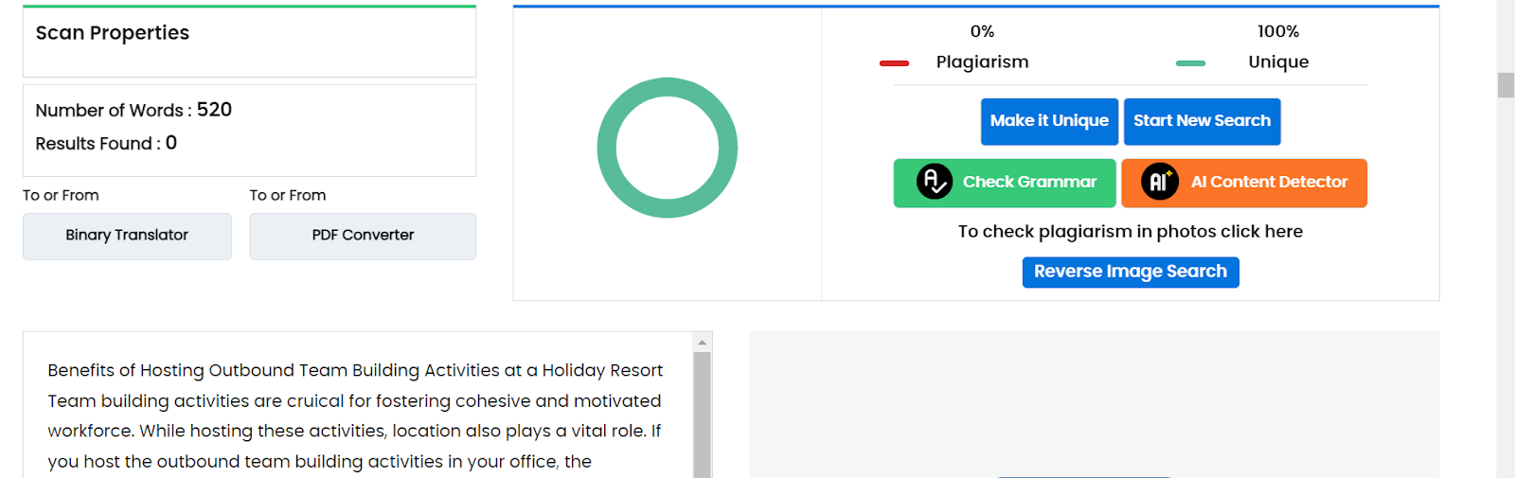Click the page scrollbar thumb
Viewport: 1515px width, 478px height.
point(1506,84)
